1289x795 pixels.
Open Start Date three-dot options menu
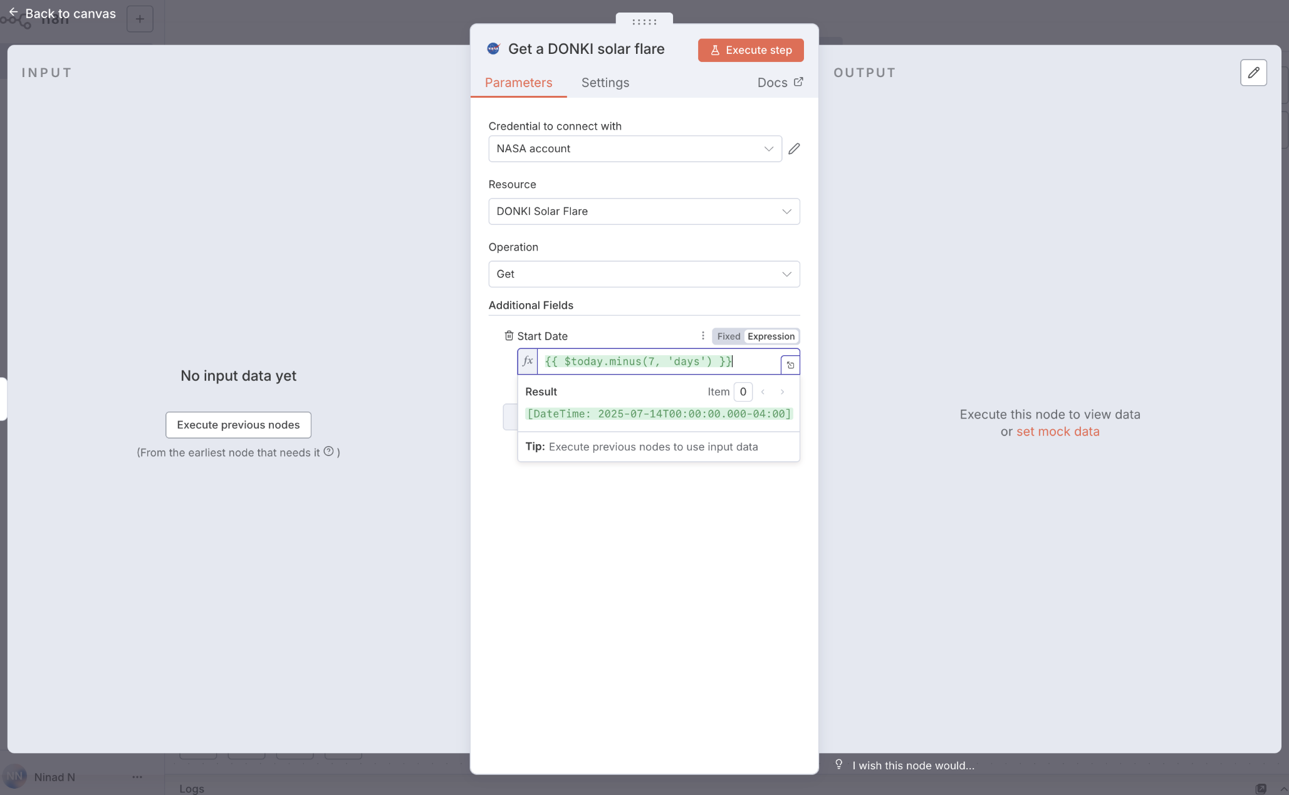pos(702,336)
